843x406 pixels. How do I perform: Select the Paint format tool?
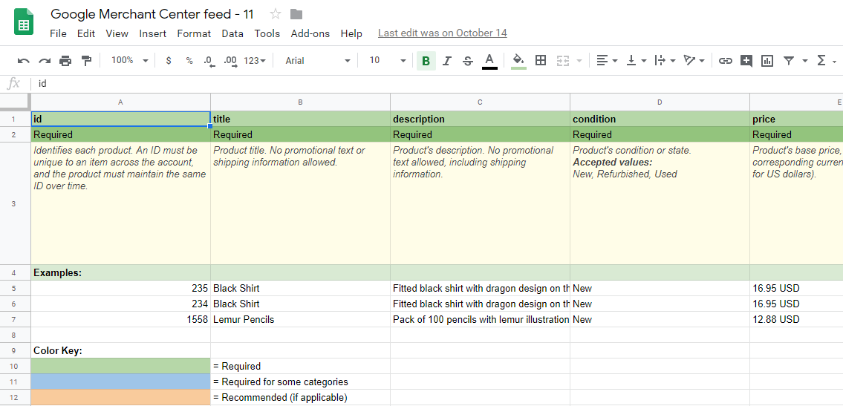pyautogui.click(x=86, y=61)
